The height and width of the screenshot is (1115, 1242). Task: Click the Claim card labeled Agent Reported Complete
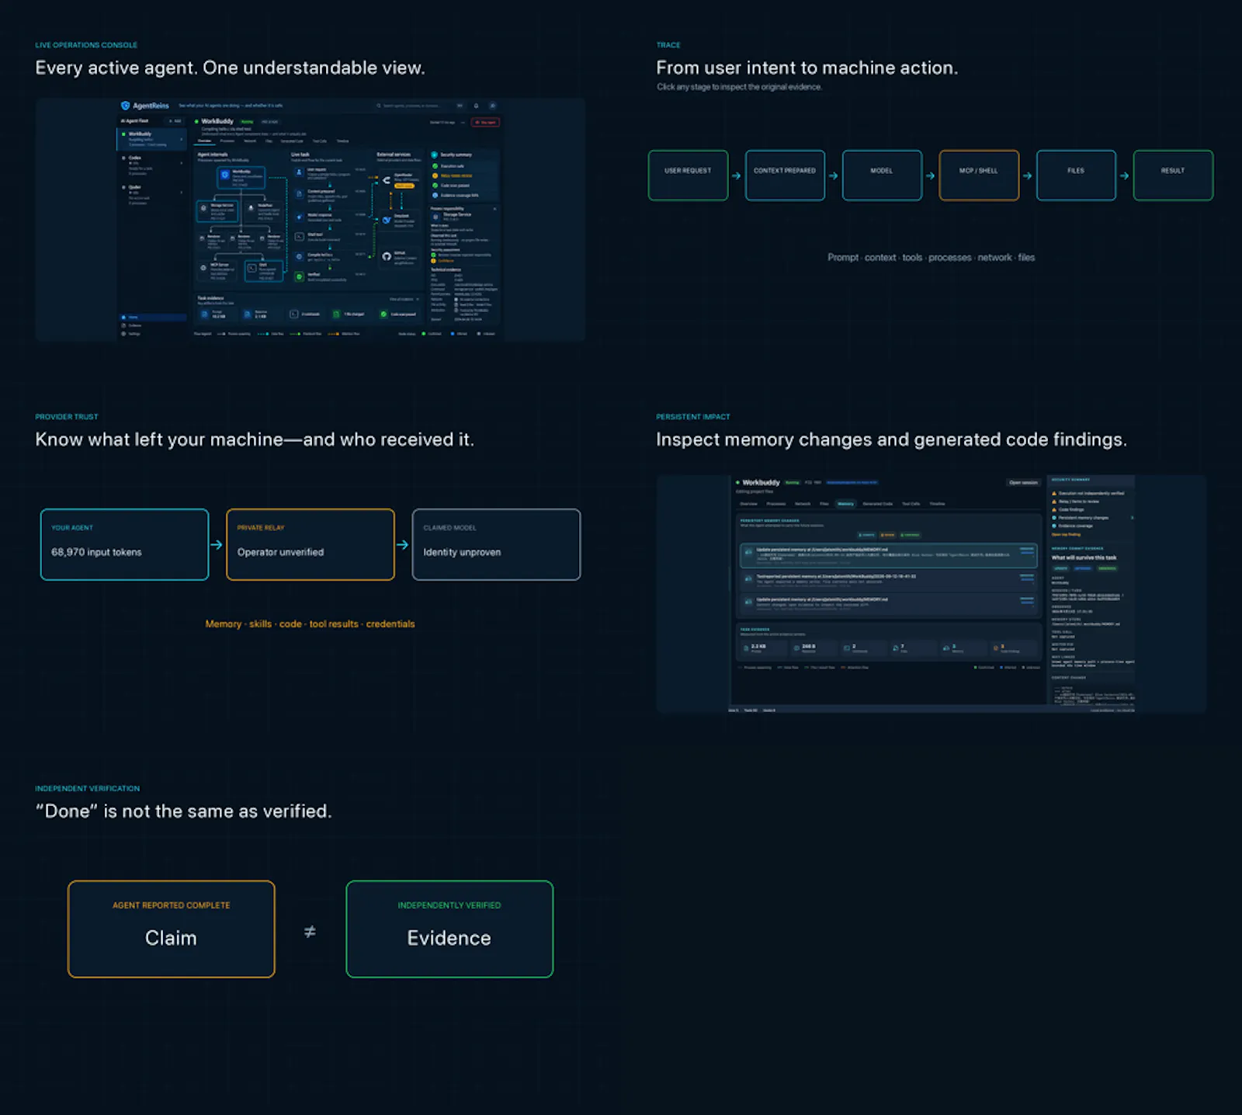point(172,929)
